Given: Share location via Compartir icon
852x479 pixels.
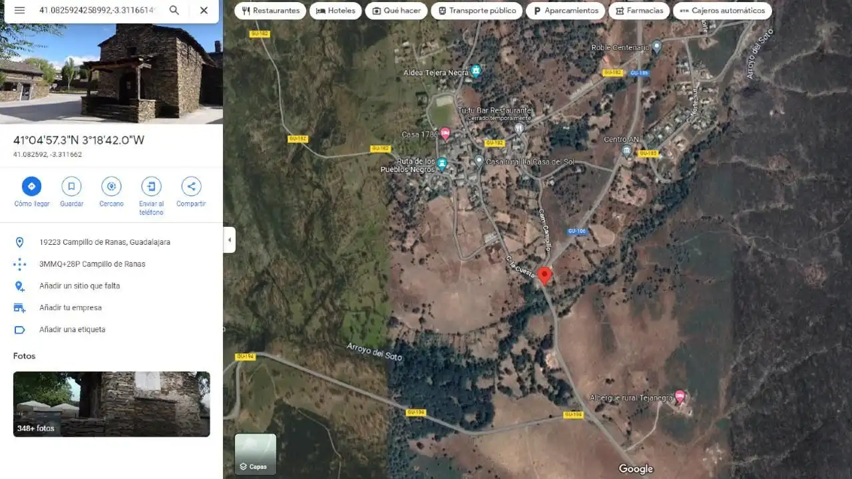Looking at the screenshot, I should (191, 186).
